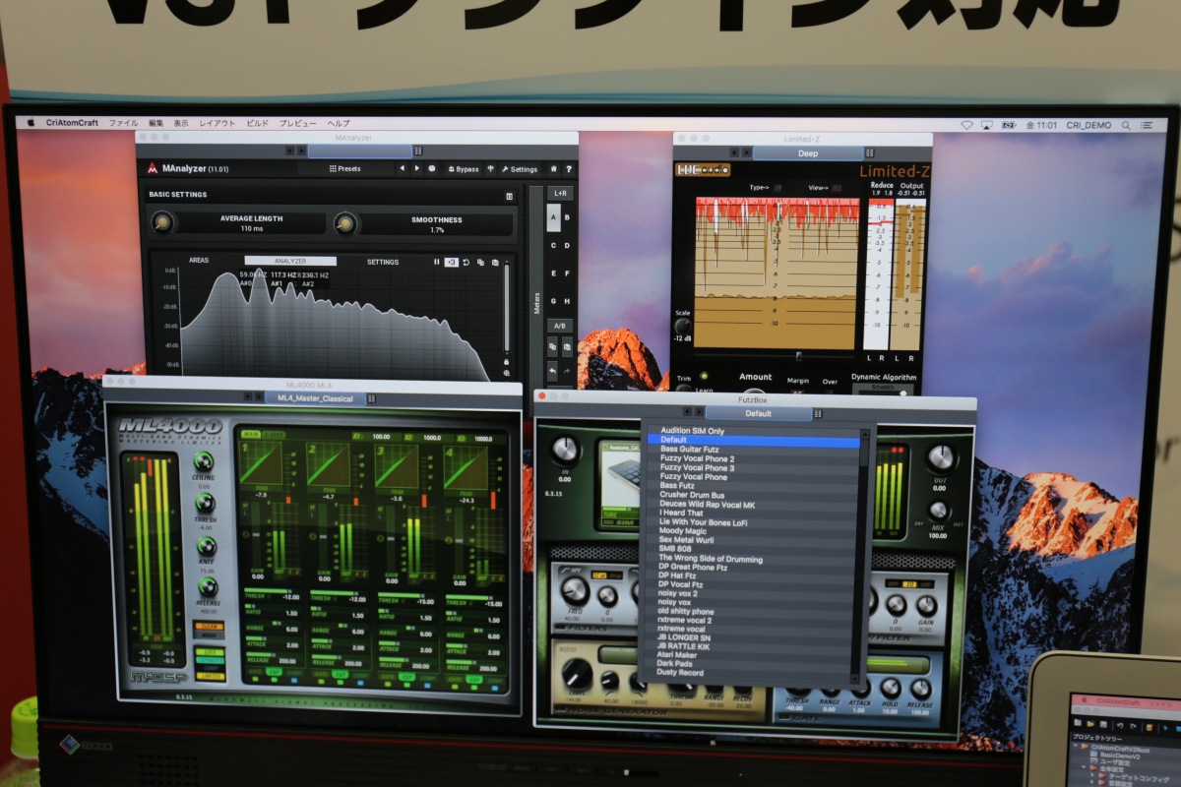
Task: Pause the MAnalyzer spectrum display
Action: (437, 263)
